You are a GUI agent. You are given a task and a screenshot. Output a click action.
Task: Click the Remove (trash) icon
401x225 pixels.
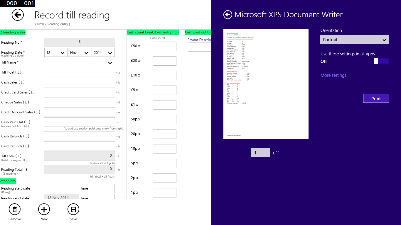(x=14, y=209)
